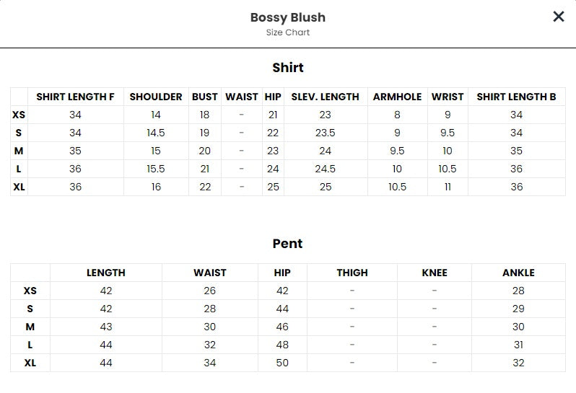
Task: Click the Shirt section heading
Action: [x=288, y=68]
